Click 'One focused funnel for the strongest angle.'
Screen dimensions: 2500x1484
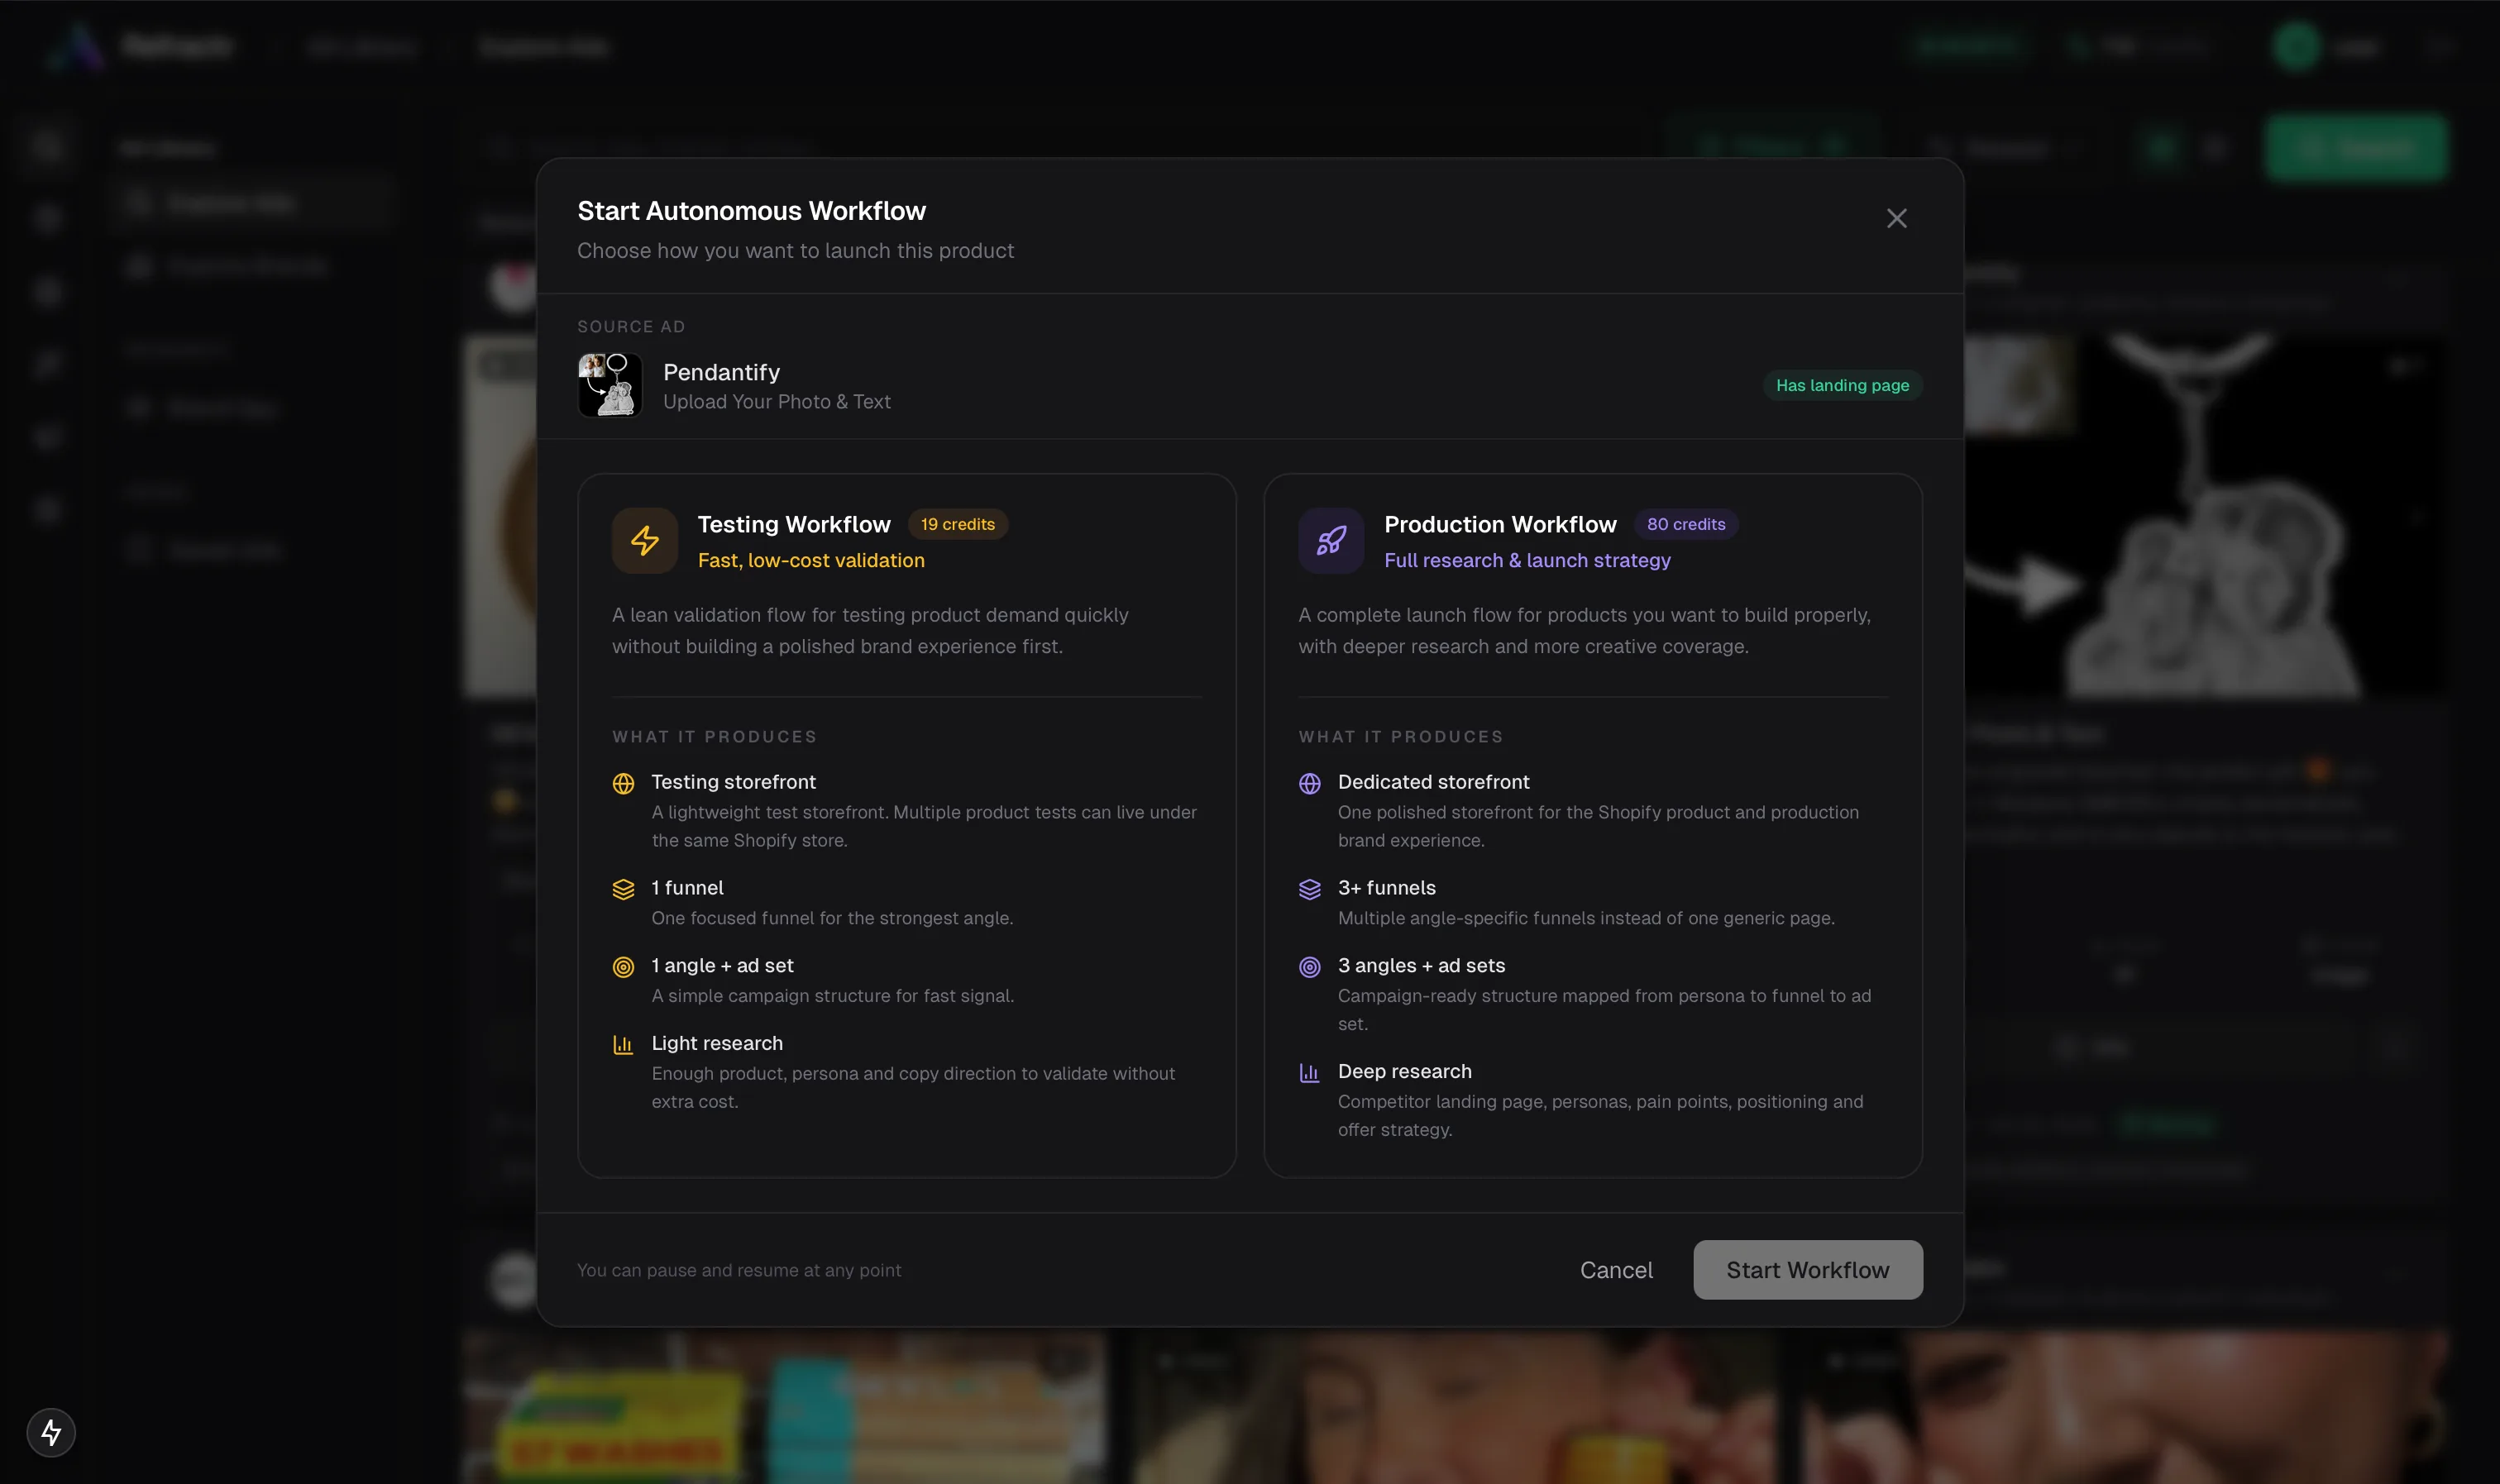point(832,918)
